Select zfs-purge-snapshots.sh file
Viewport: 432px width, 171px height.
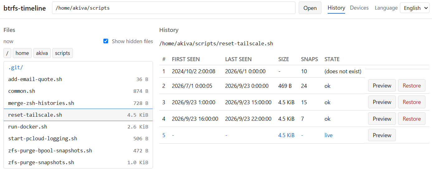78,162
